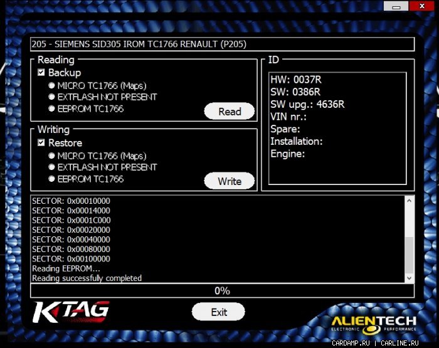This screenshot has width=439, height=348.
Task: Click the Exit button
Action: pos(218,312)
